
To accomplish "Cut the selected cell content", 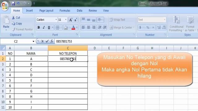I will (16, 18).
